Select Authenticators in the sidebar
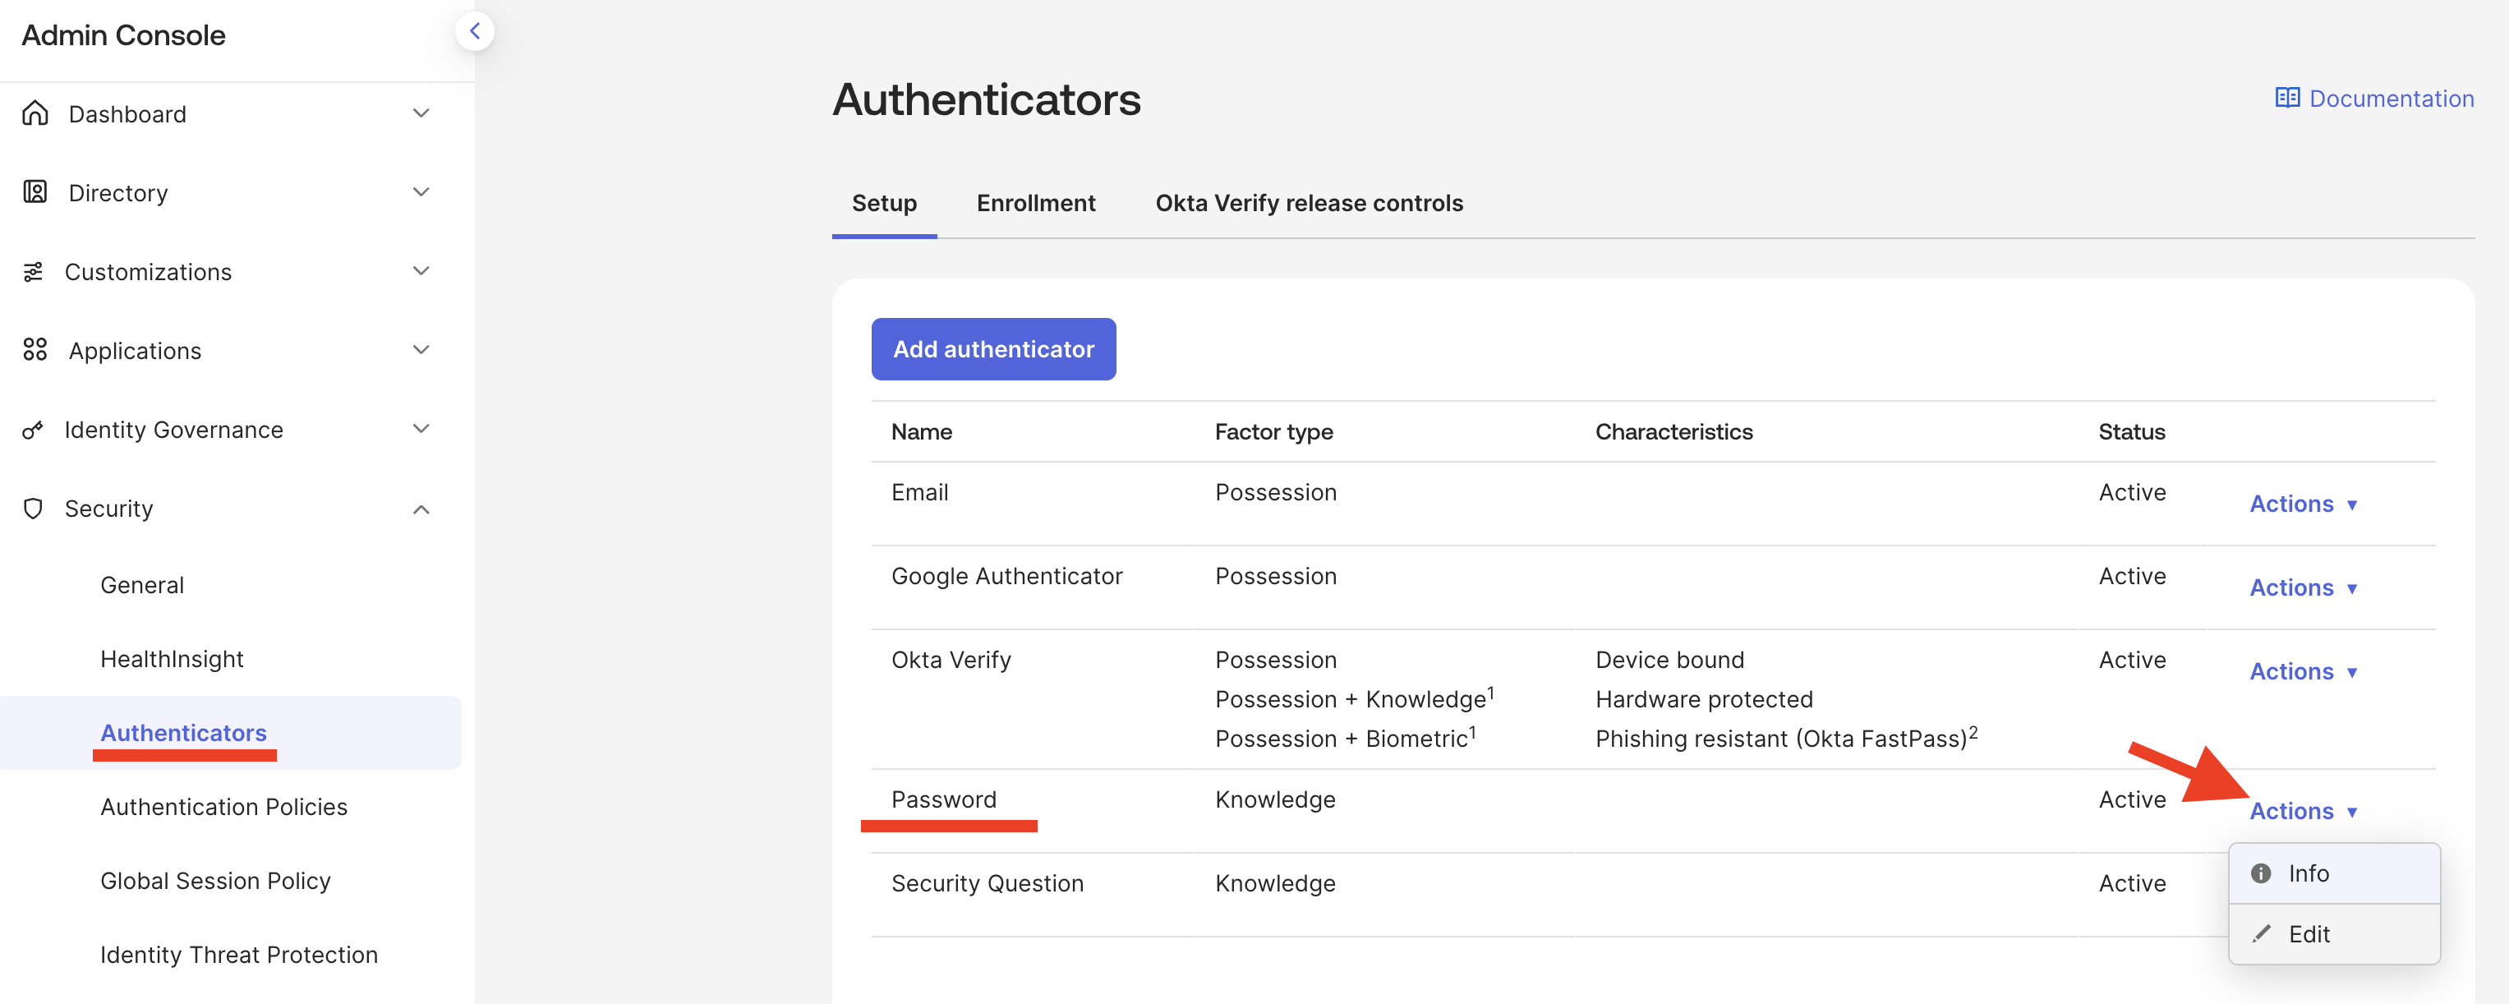2509x1004 pixels. pos(183,733)
